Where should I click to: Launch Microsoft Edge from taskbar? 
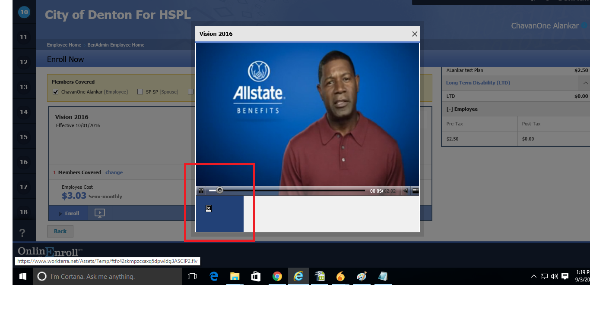pos(214,276)
